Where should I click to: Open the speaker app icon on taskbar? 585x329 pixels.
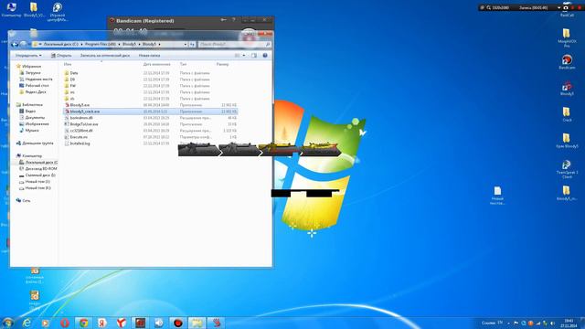(159, 323)
